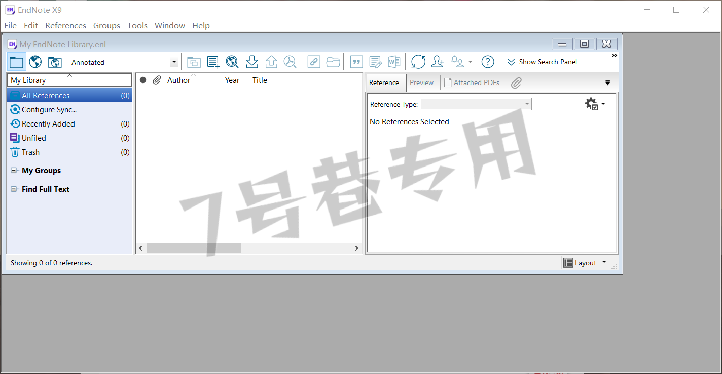Open the Window menu
The width and height of the screenshot is (722, 374).
click(x=170, y=25)
